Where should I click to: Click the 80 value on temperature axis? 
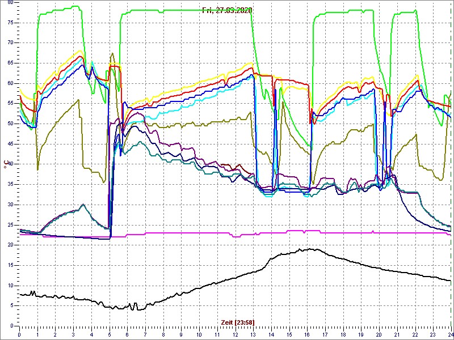[x=10, y=2]
